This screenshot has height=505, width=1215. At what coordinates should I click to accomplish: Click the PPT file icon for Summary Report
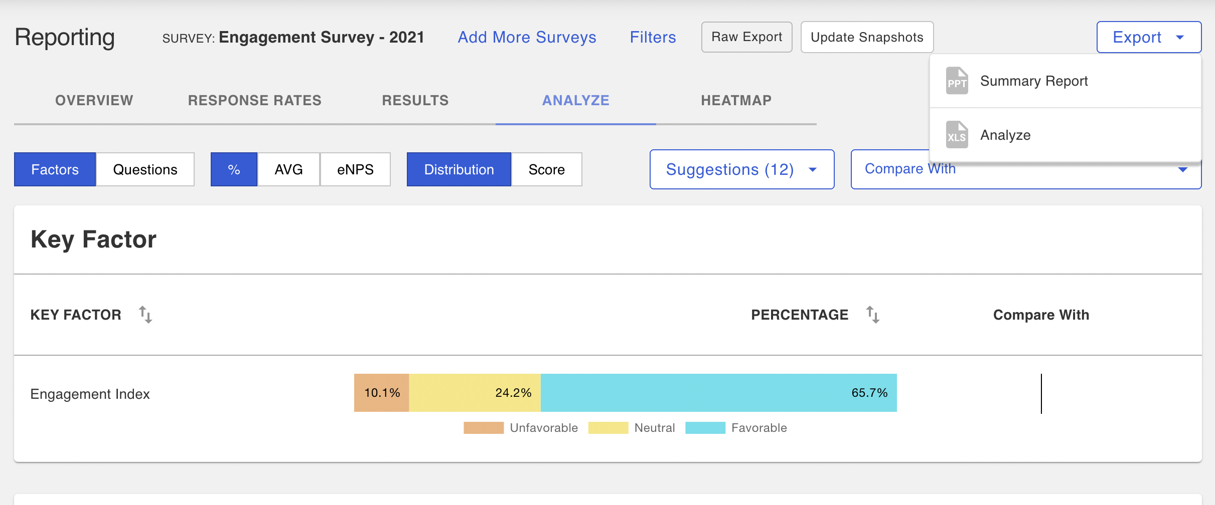(x=957, y=81)
